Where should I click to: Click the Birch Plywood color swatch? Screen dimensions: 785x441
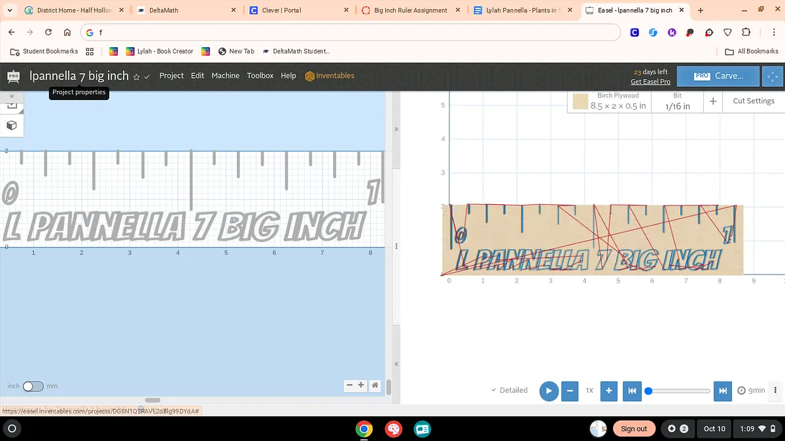coord(580,101)
